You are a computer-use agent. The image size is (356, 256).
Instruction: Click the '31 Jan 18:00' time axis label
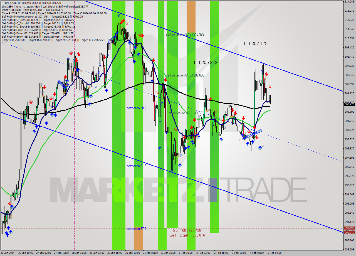point(168,253)
